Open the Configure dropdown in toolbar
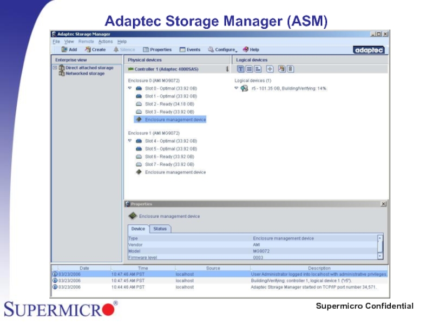Image resolution: width=433 pixels, height=325 pixels. pyautogui.click(x=222, y=50)
